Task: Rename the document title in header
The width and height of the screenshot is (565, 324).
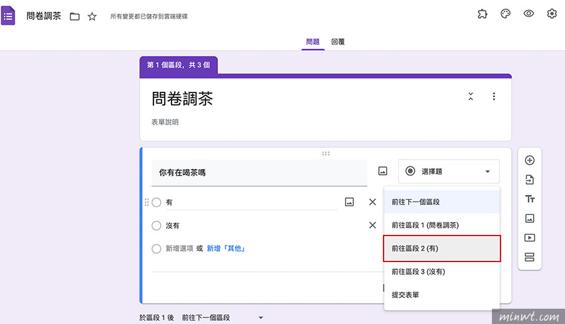Action: tap(44, 16)
